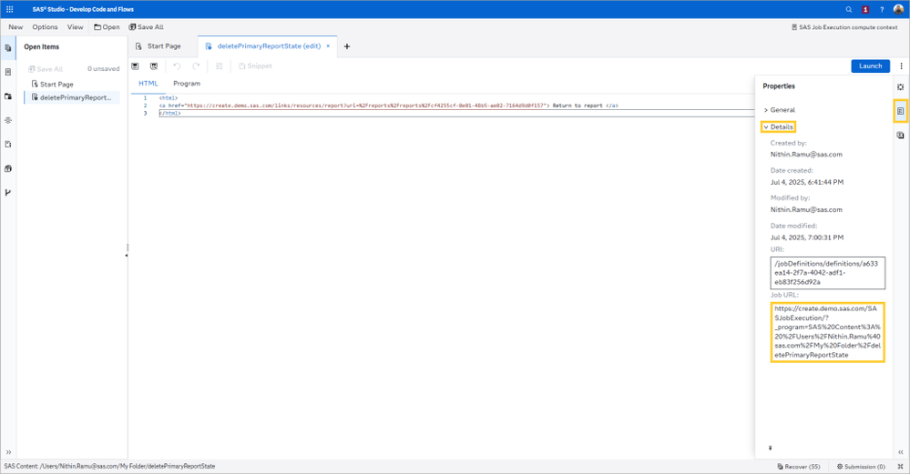Click SAS Content path in status bar
The height and width of the screenshot is (474, 910).
(109, 467)
